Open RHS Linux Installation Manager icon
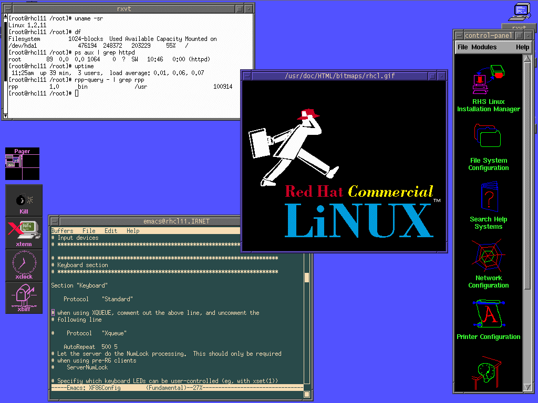This screenshot has height=403, width=538. pos(488,79)
